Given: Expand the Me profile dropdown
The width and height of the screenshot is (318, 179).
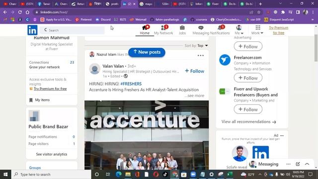Looking at the screenshot, I should [239, 30].
